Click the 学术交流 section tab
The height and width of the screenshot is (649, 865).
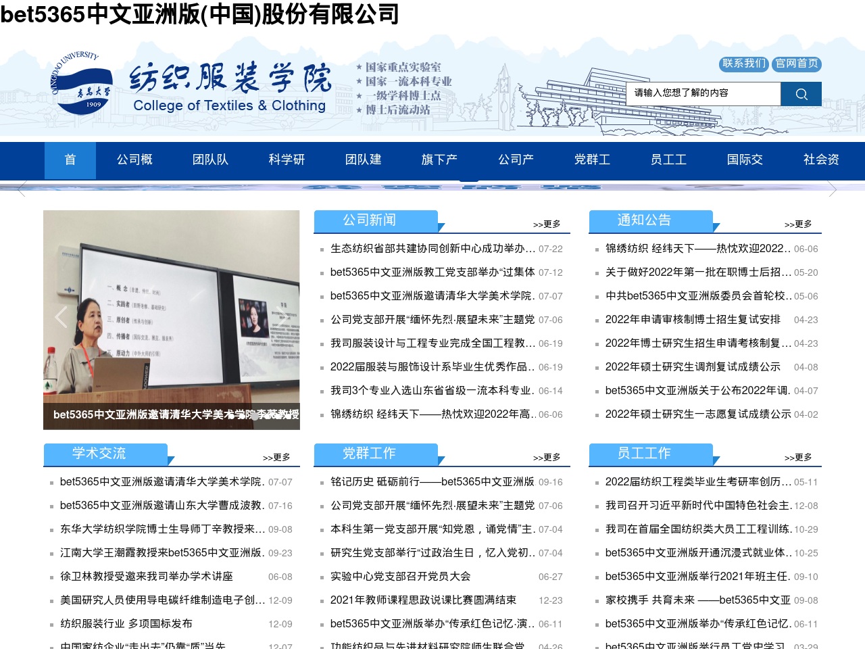click(x=99, y=454)
